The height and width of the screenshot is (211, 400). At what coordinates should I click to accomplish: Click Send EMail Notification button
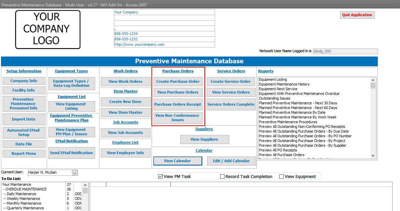point(71,153)
